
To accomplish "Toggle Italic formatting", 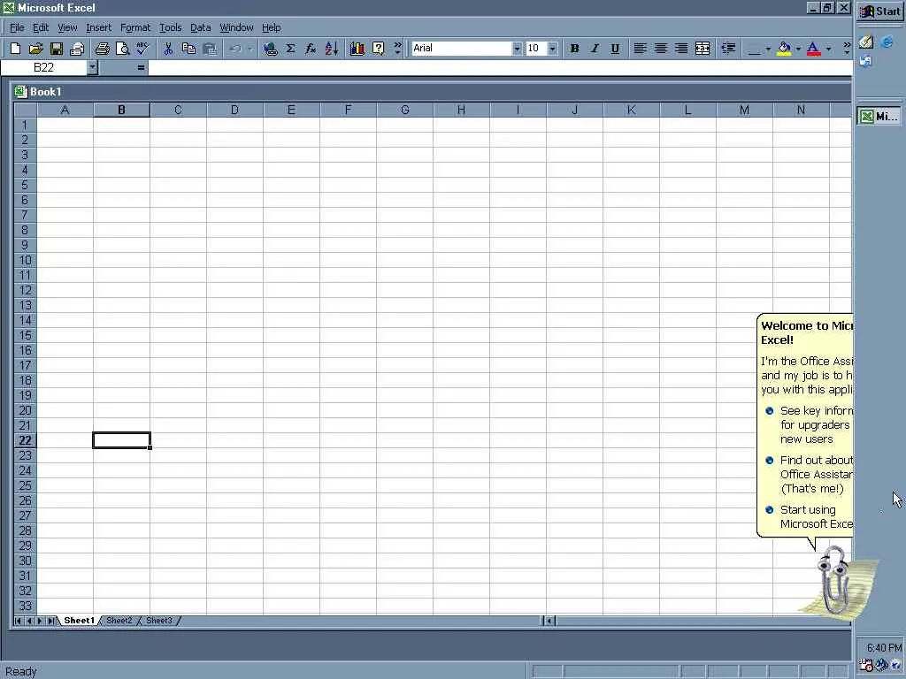I will [x=595, y=49].
